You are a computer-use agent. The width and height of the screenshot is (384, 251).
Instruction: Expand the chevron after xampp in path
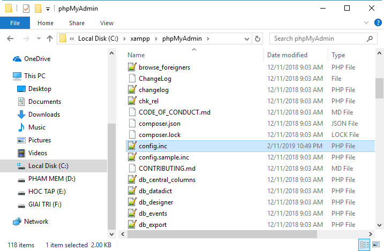click(x=156, y=39)
